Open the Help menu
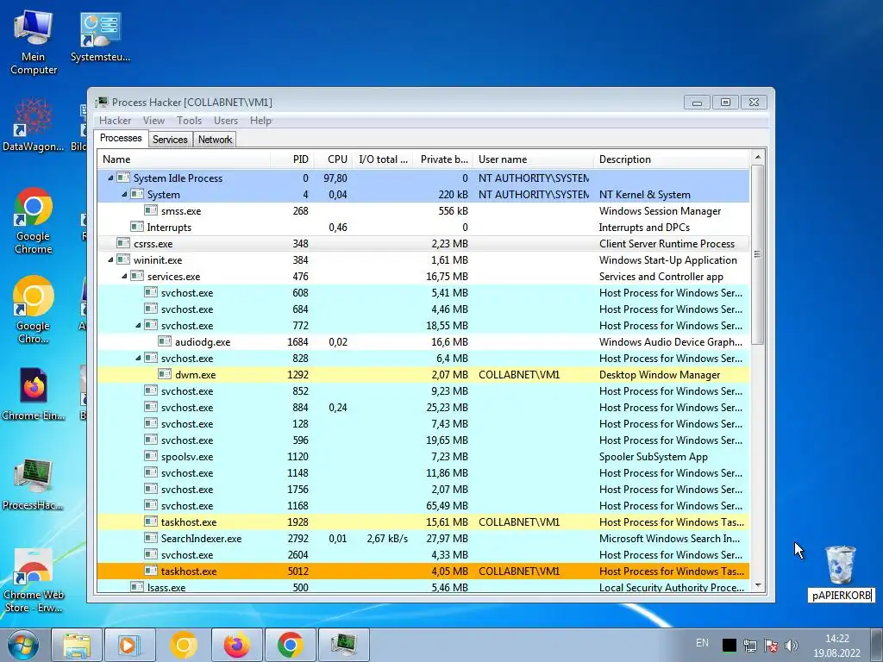883x662 pixels. pos(260,121)
